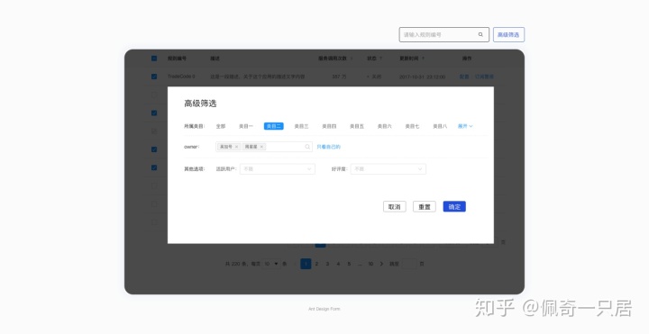Image resolution: width=649 pixels, height=334 pixels.
Task: Open the 活跃用户 dropdown
Action: click(x=278, y=169)
